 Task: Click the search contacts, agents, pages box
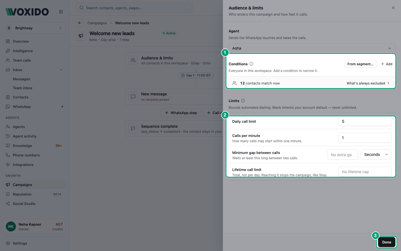134,8
